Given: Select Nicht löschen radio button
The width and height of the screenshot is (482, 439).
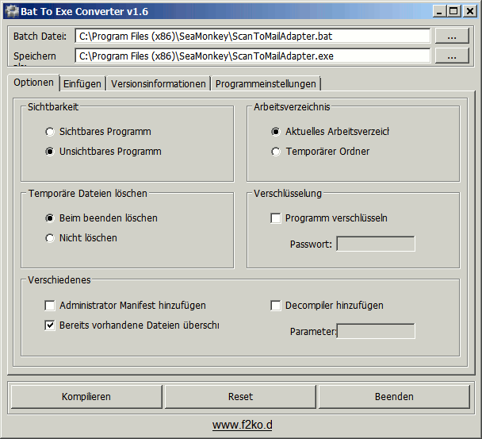Looking at the screenshot, I should (x=51, y=238).
